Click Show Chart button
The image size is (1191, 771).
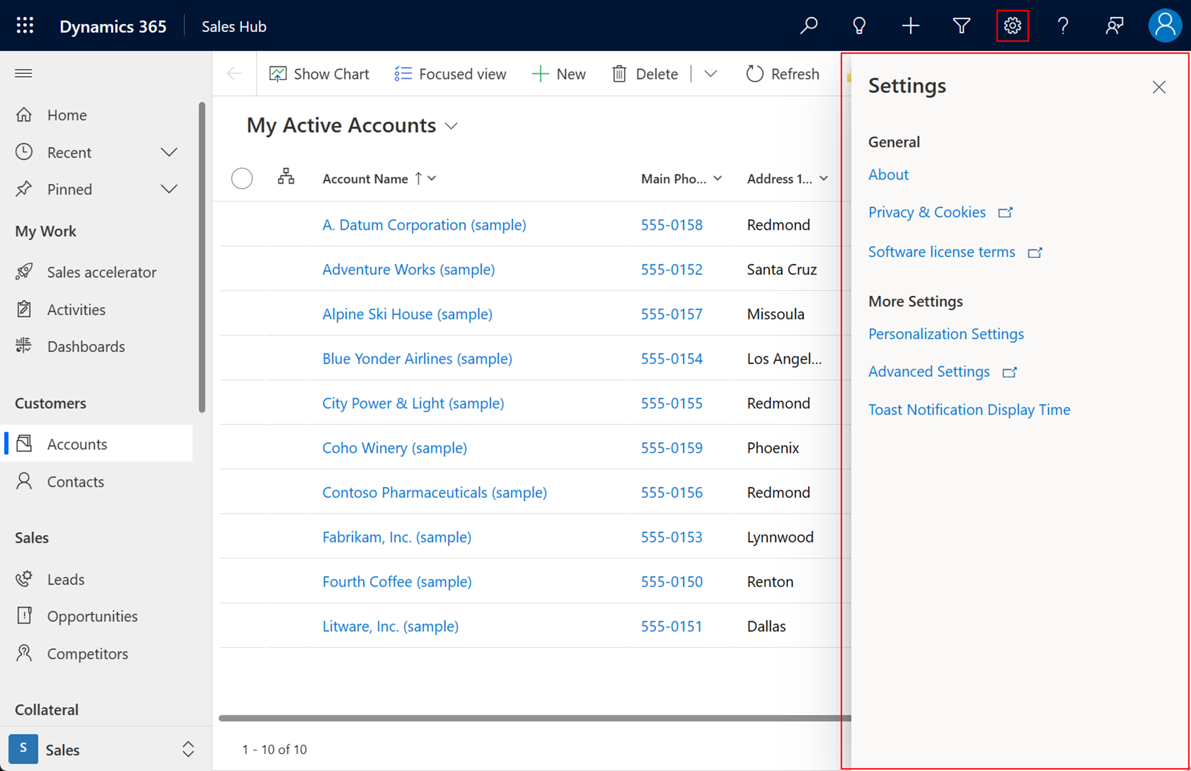(319, 74)
